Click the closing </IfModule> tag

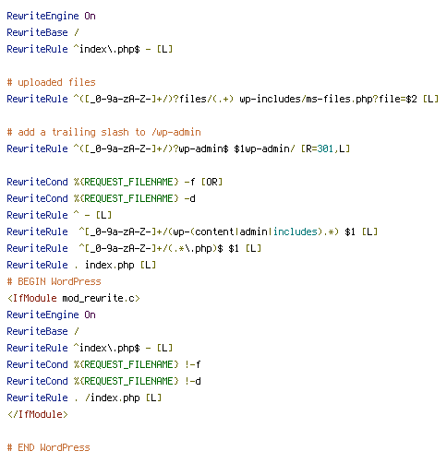[x=37, y=414]
